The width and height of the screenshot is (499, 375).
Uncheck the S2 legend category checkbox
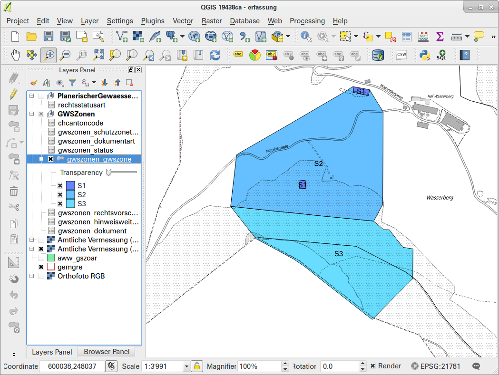click(60, 195)
